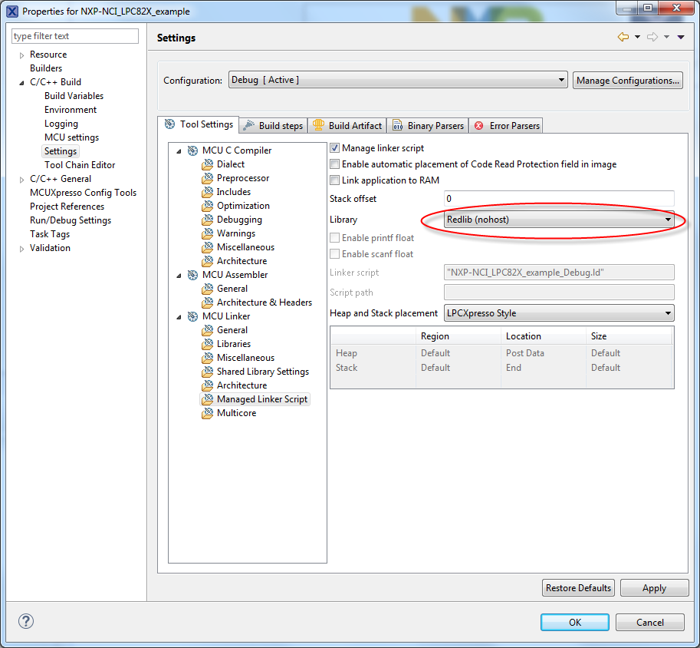The height and width of the screenshot is (648, 700).
Task: Open help via question mark icon
Action: click(x=26, y=621)
